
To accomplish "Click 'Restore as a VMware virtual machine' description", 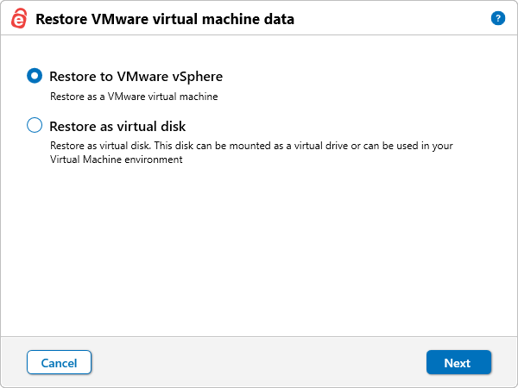I will tap(133, 97).
